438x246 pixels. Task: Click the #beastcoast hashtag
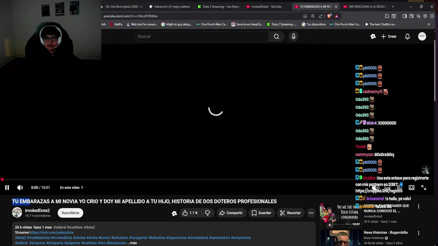pyautogui.click(x=116, y=243)
